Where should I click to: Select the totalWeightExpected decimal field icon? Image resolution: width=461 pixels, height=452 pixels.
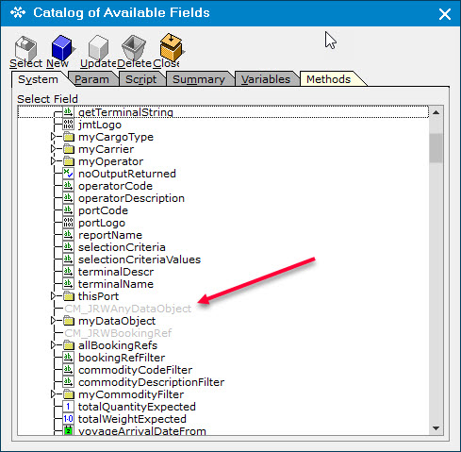68,419
